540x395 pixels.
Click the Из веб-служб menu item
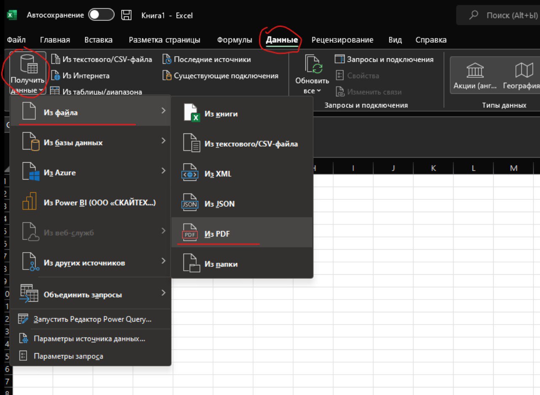click(x=90, y=232)
